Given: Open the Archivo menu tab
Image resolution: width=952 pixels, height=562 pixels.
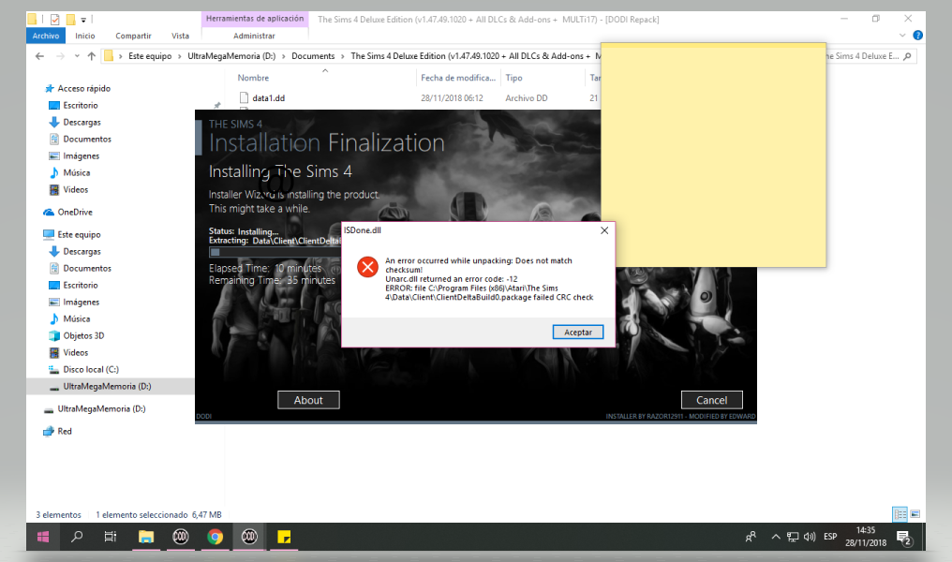Looking at the screenshot, I should (x=45, y=36).
